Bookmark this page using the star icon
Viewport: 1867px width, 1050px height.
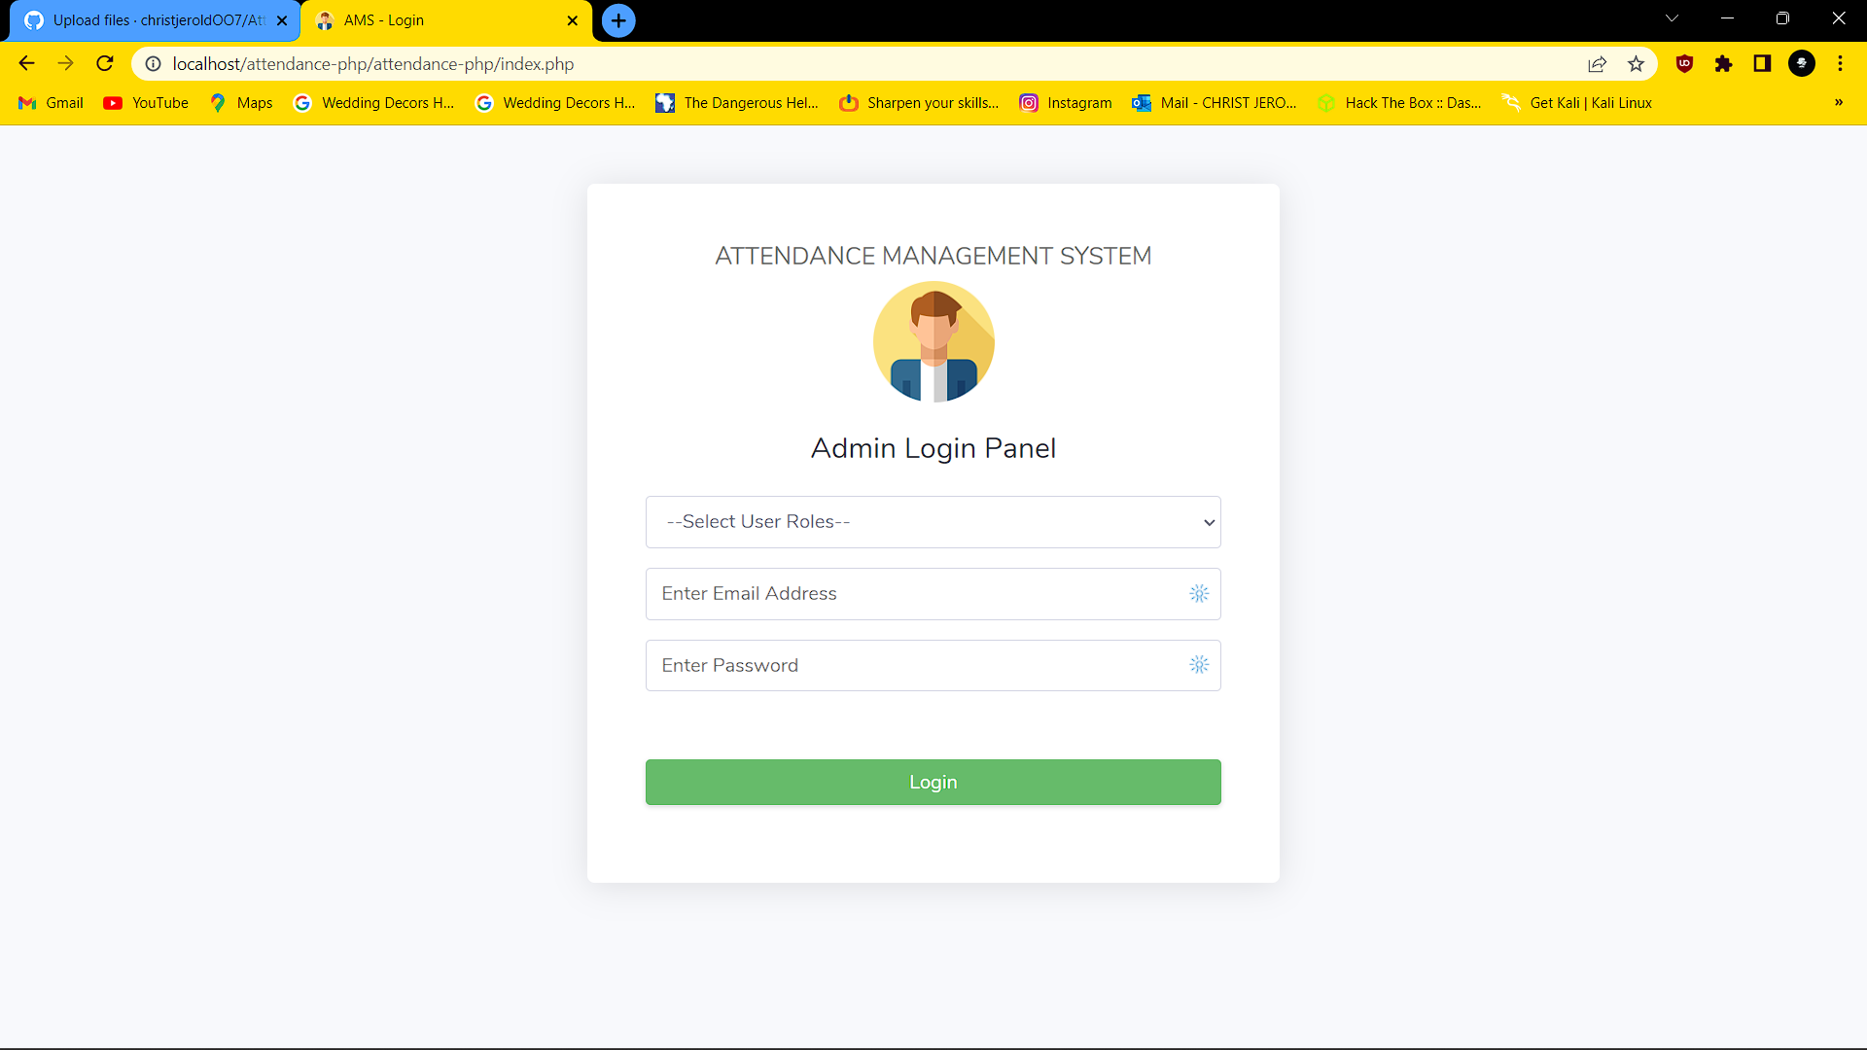coord(1637,63)
